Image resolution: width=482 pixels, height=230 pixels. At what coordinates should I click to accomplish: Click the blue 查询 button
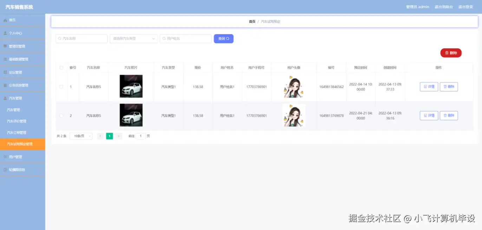click(224, 39)
